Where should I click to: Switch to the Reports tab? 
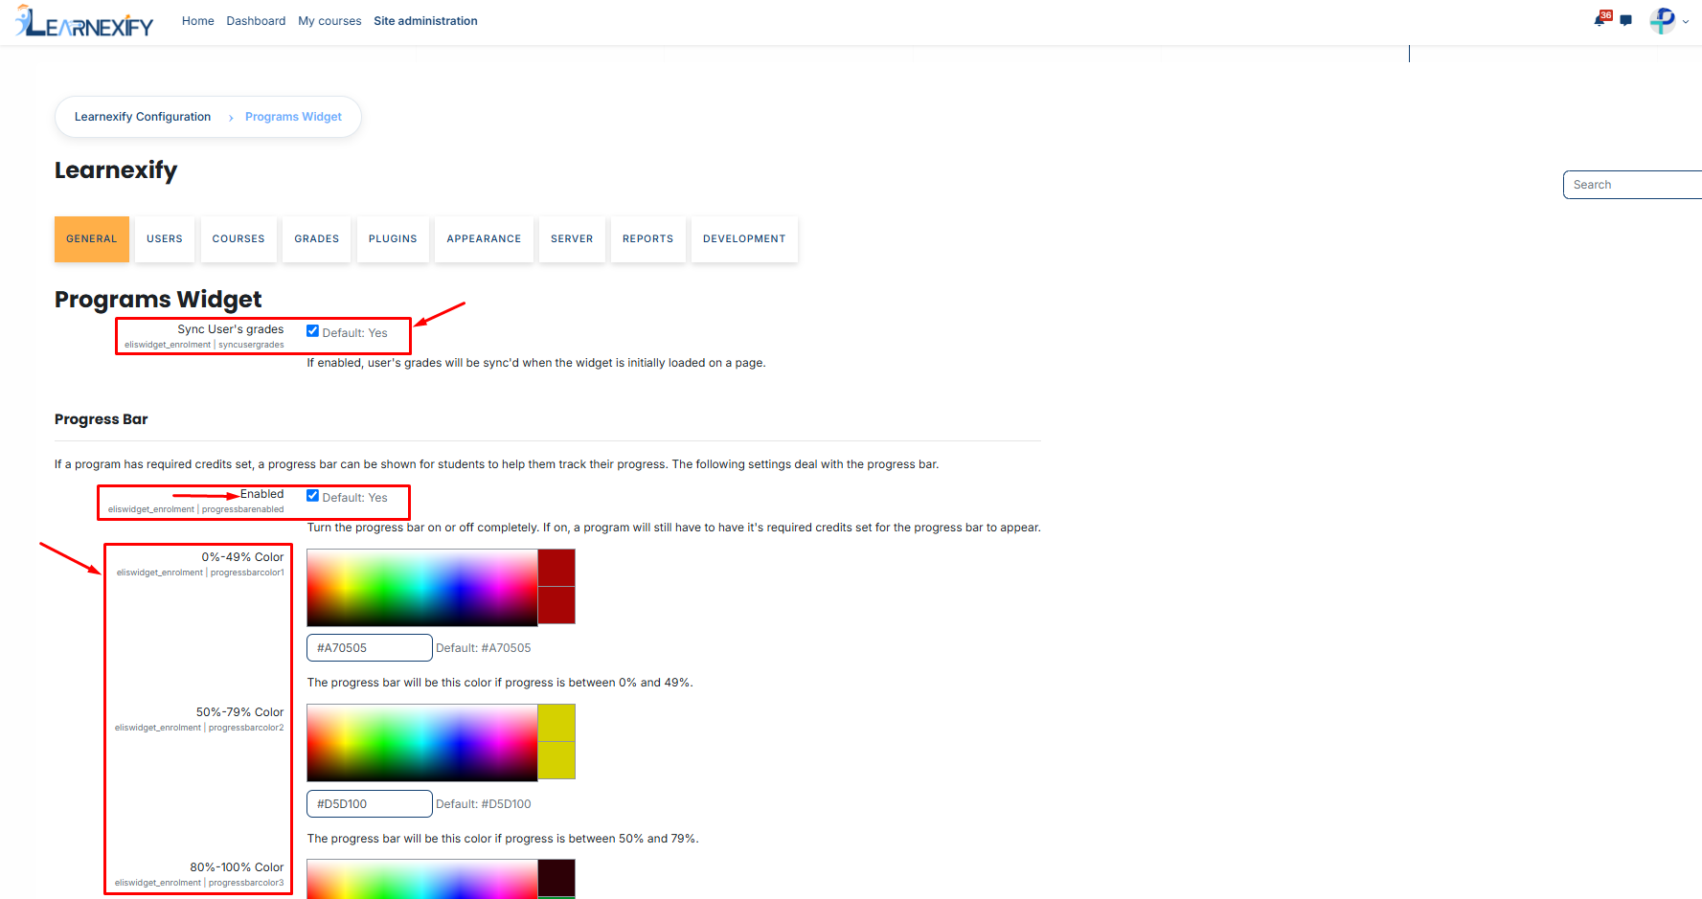[647, 239]
